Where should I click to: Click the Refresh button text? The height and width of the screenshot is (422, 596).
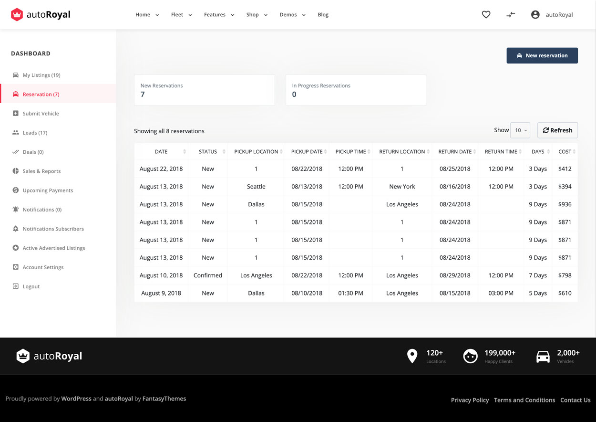[561, 130]
